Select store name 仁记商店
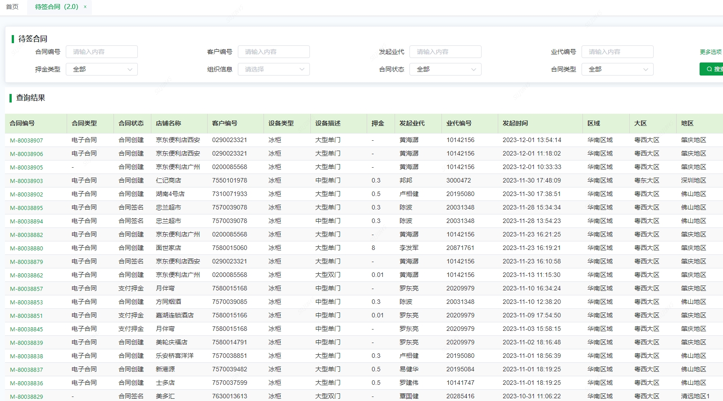Viewport: 723px width, 401px height. pos(168,180)
